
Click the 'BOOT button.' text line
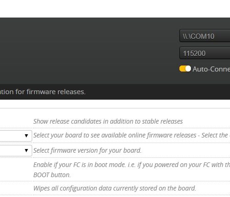[52, 175]
